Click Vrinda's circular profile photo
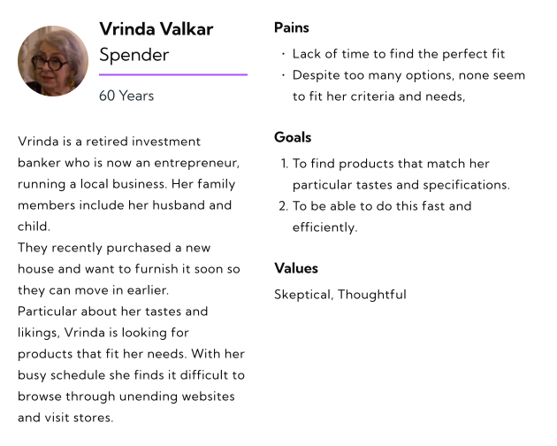This screenshot has height=446, width=557. [x=53, y=61]
